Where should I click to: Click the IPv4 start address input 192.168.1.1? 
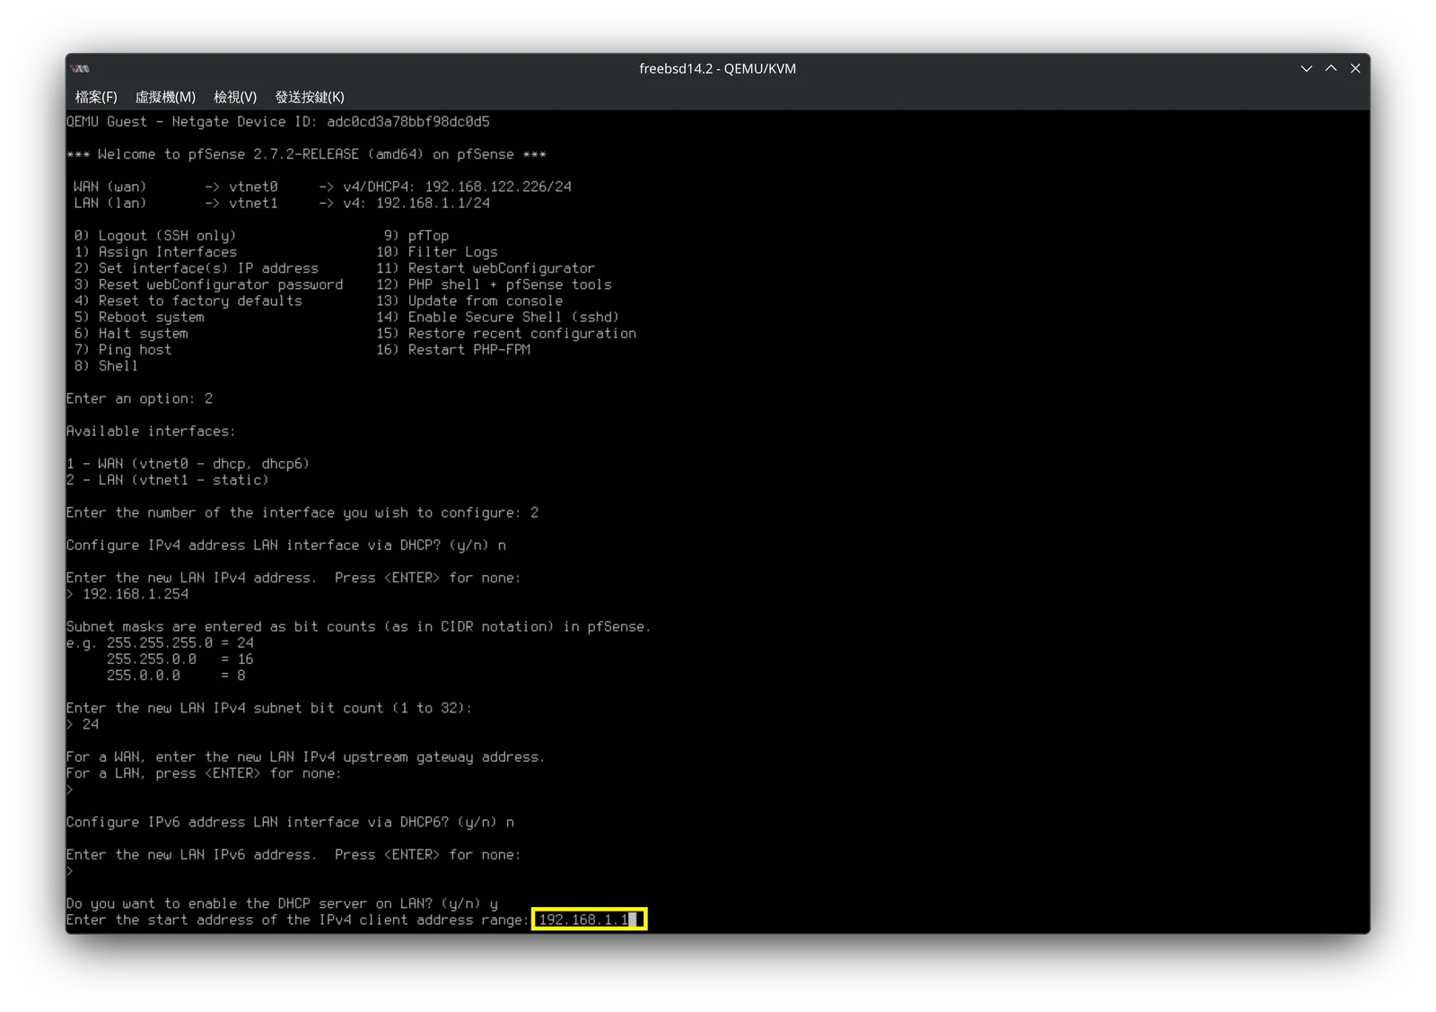click(x=589, y=920)
